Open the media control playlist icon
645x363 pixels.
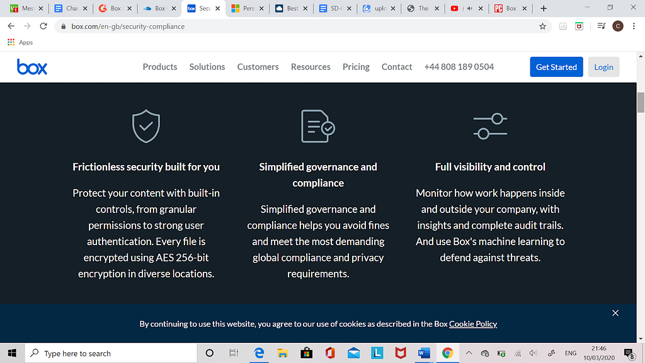(601, 26)
